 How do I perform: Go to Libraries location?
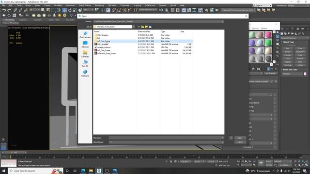click(85, 54)
